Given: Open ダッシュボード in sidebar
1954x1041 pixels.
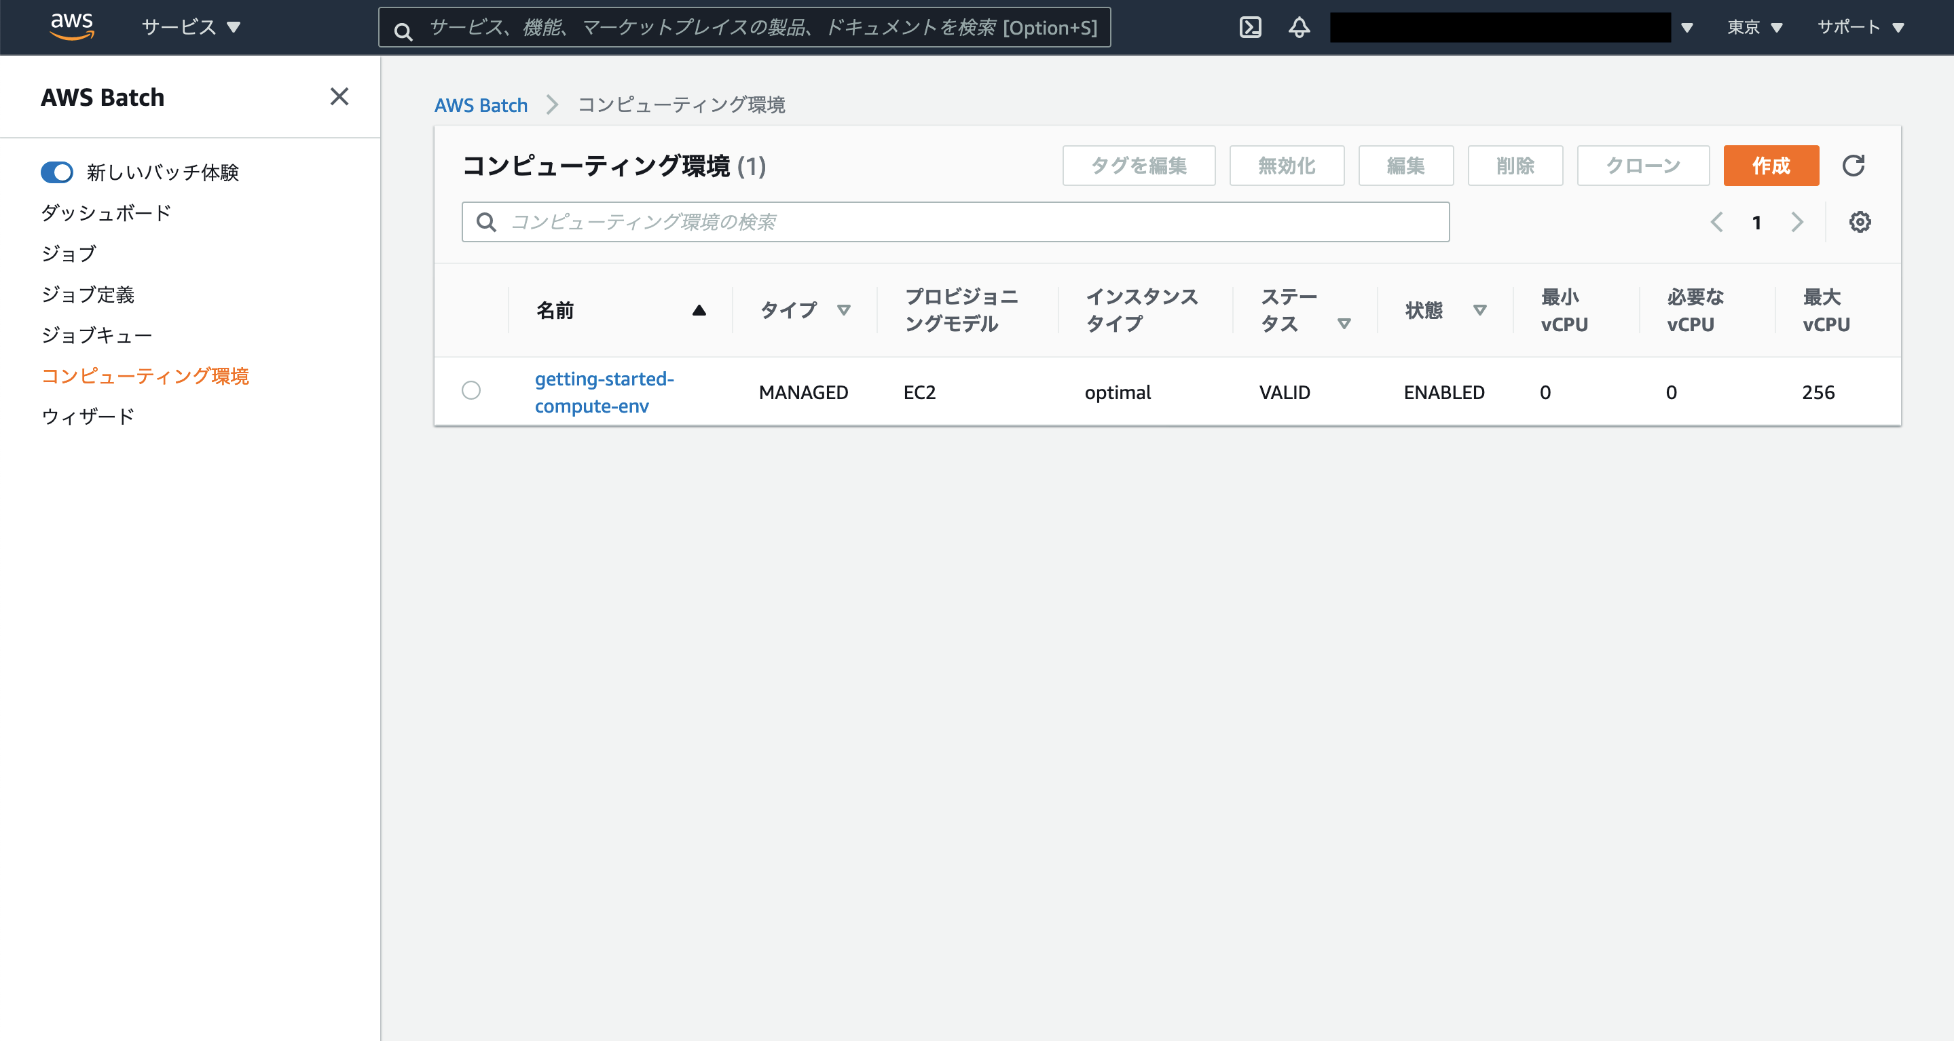Looking at the screenshot, I should point(106,213).
